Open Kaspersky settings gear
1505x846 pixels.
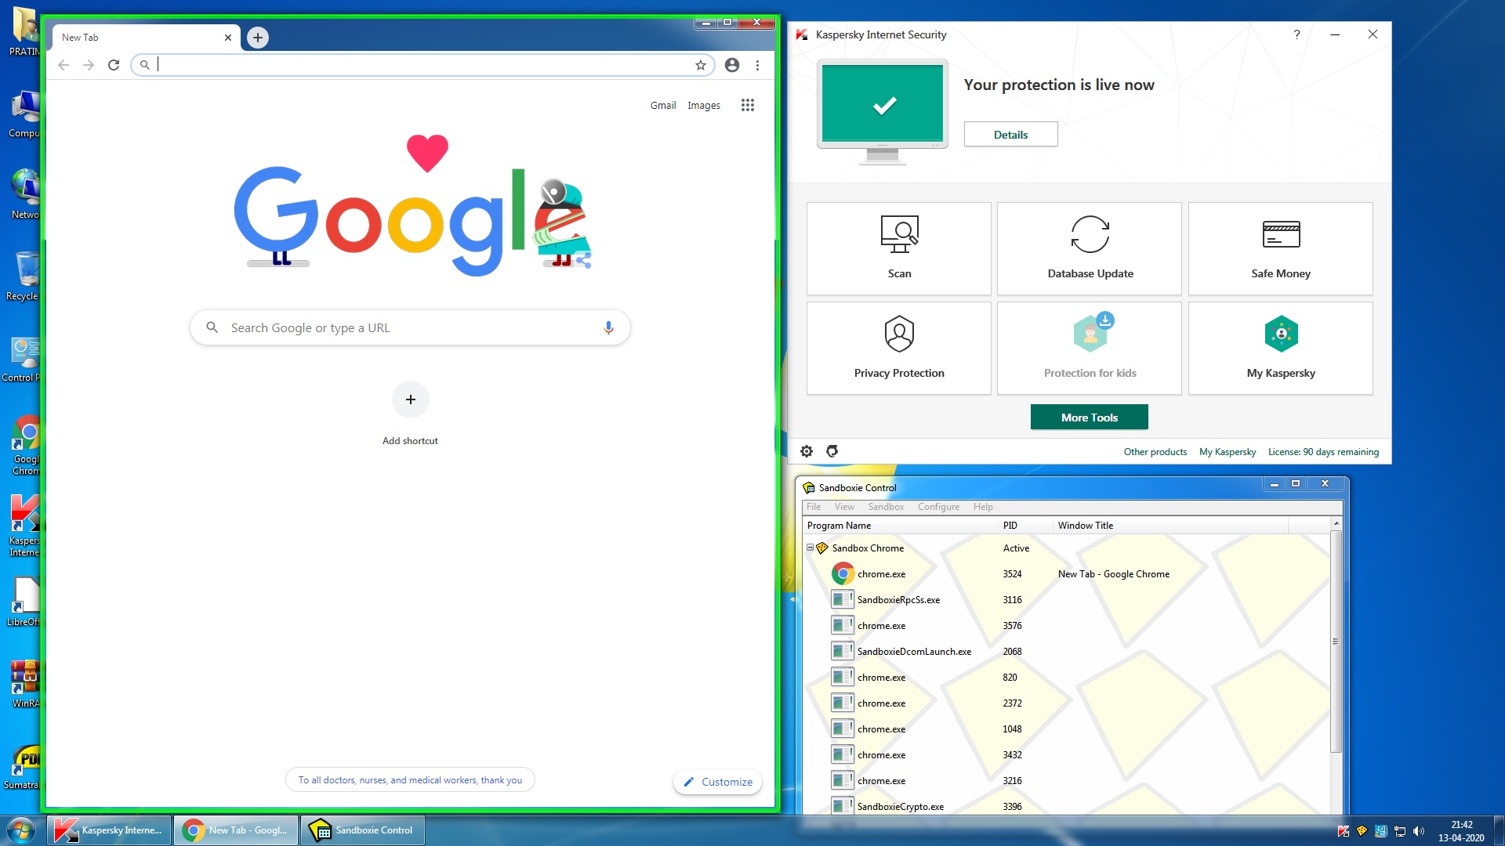[807, 451]
